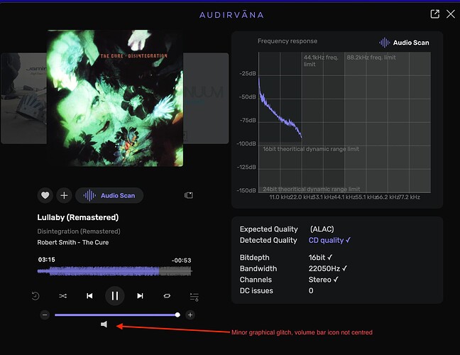Click the Frequency response heading
This screenshot has height=355, width=460.
287,41
